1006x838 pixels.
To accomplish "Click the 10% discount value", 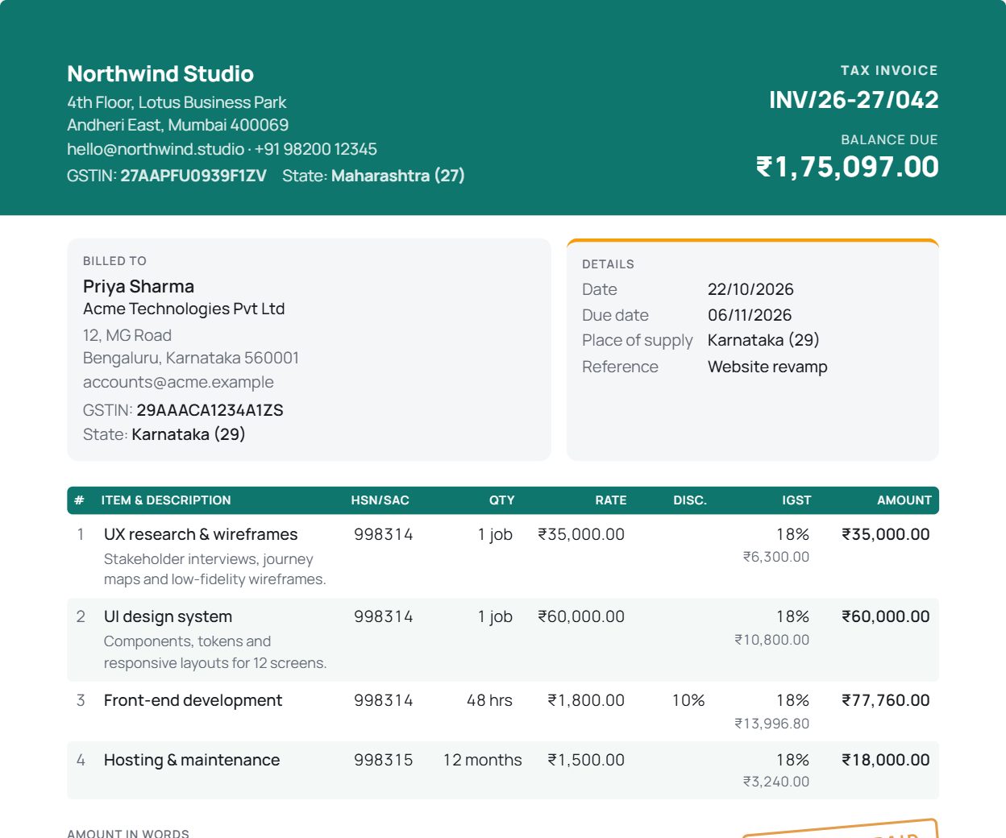I will pyautogui.click(x=688, y=700).
